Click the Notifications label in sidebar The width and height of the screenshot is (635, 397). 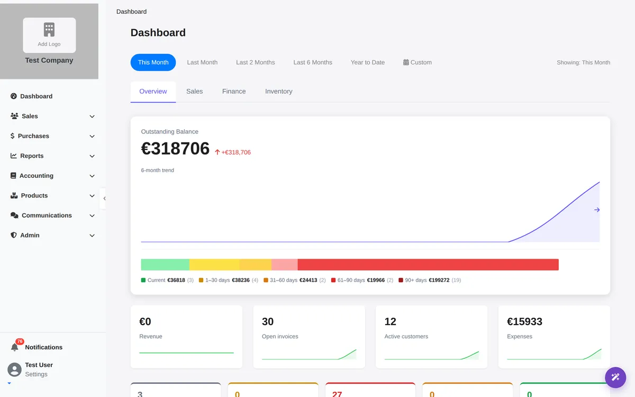[43, 347]
